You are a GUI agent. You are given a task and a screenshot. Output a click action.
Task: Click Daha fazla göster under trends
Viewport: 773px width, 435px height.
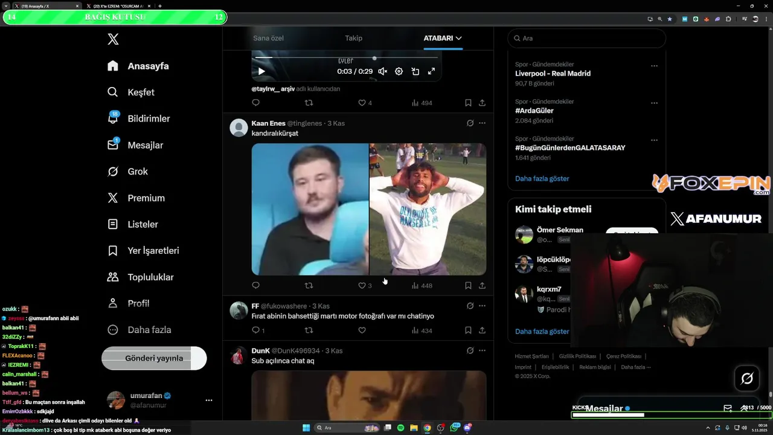(542, 179)
